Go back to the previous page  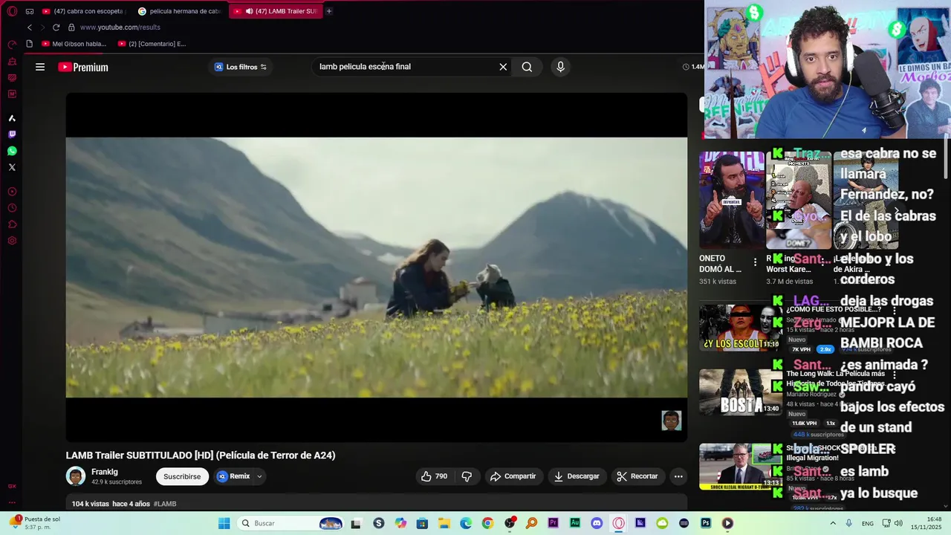30,27
